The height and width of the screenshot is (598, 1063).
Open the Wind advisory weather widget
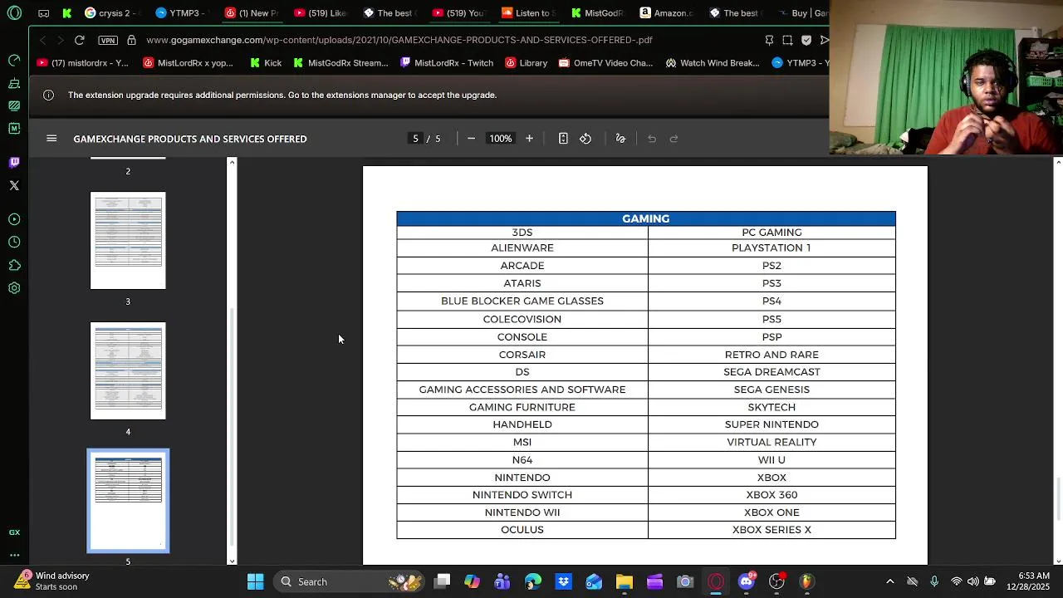pyautogui.click(x=51, y=581)
